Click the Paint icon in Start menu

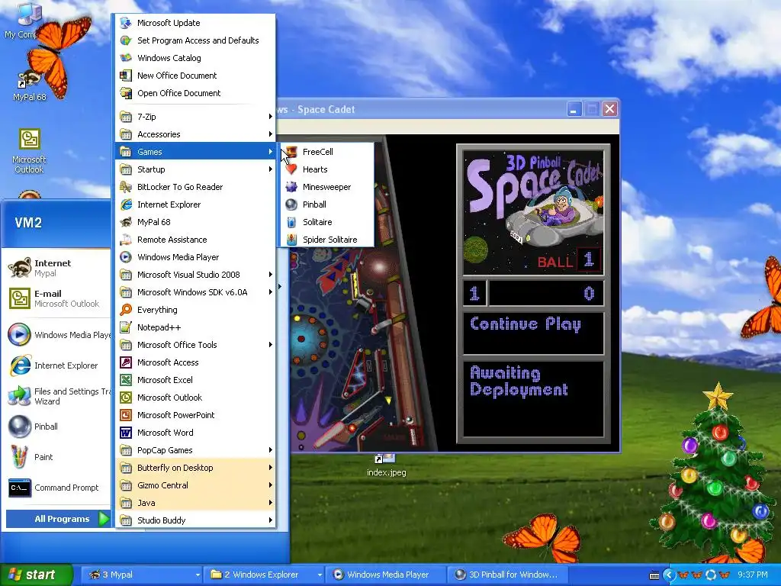(x=19, y=457)
